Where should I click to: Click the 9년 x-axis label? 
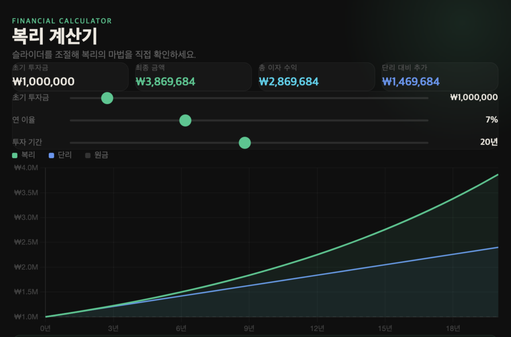[250, 329]
